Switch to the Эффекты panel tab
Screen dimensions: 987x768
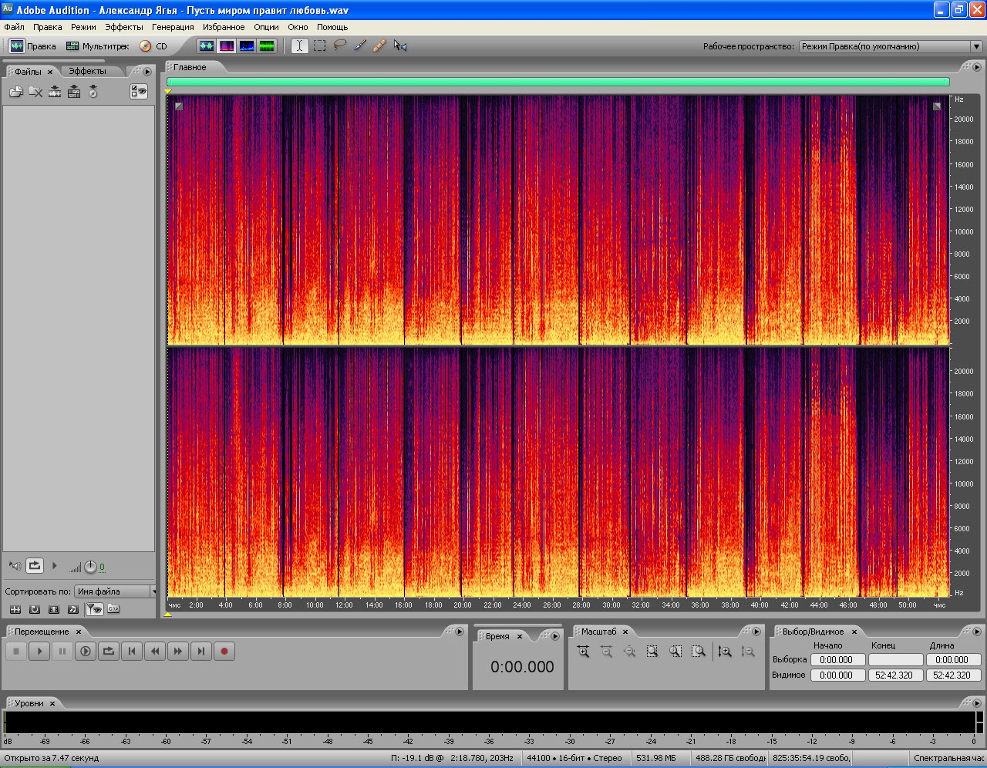pyautogui.click(x=87, y=71)
